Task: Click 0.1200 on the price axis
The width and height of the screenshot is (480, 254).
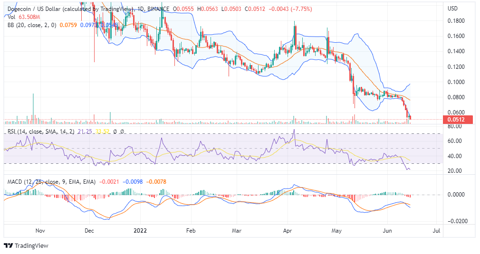Action: pos(456,66)
